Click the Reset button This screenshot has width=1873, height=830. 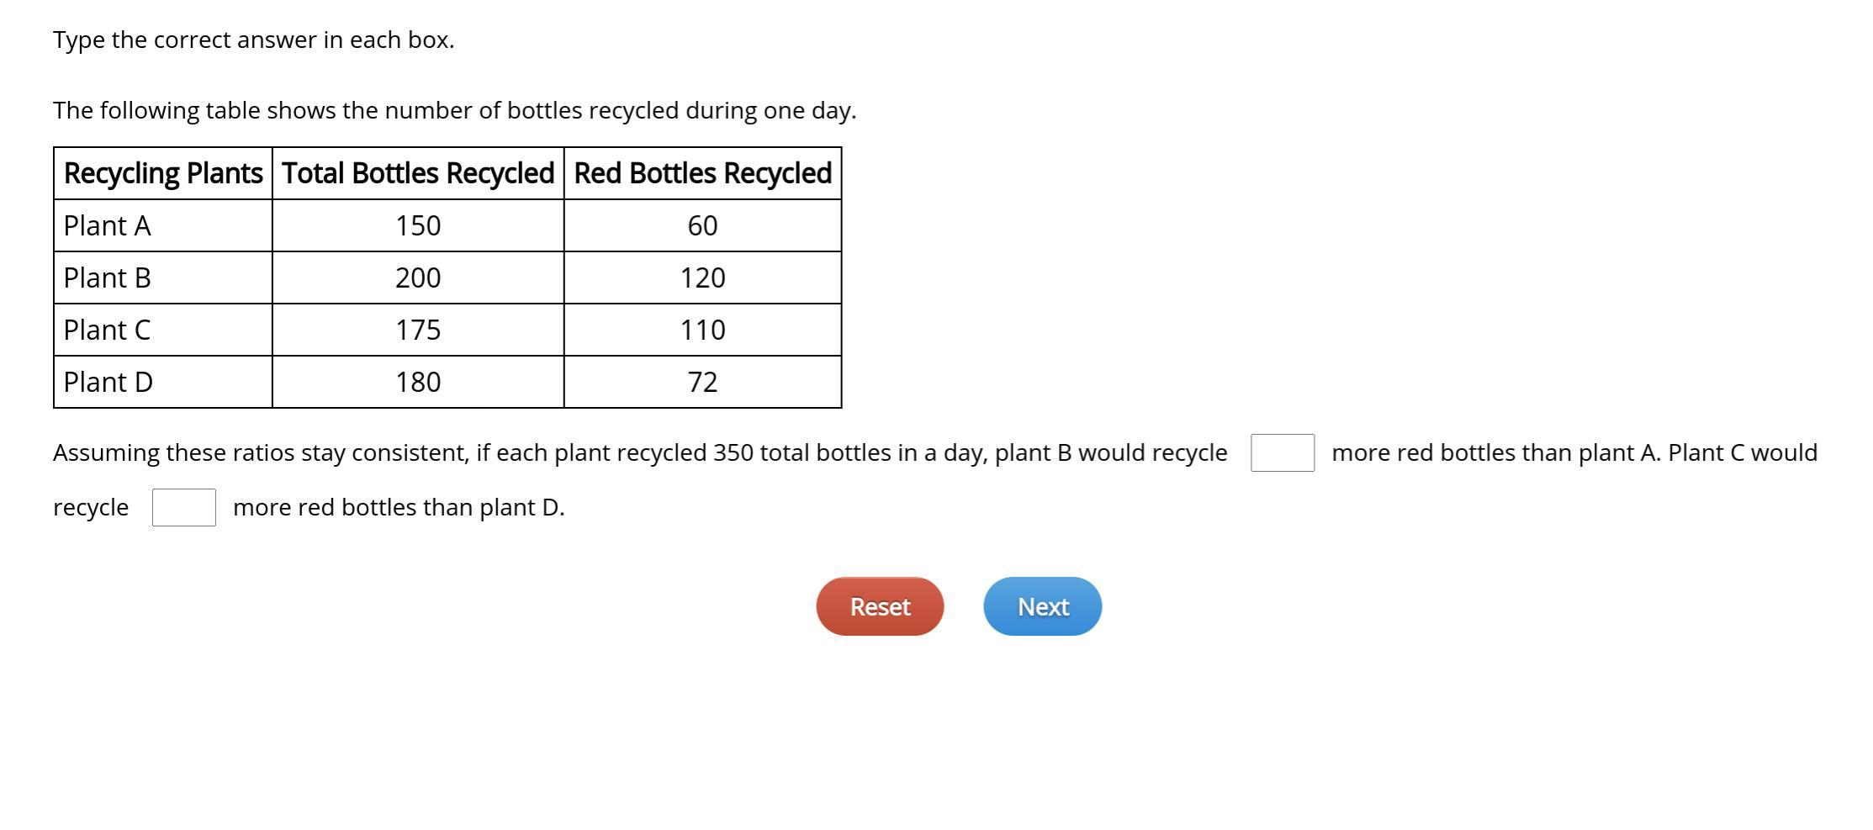coord(880,606)
